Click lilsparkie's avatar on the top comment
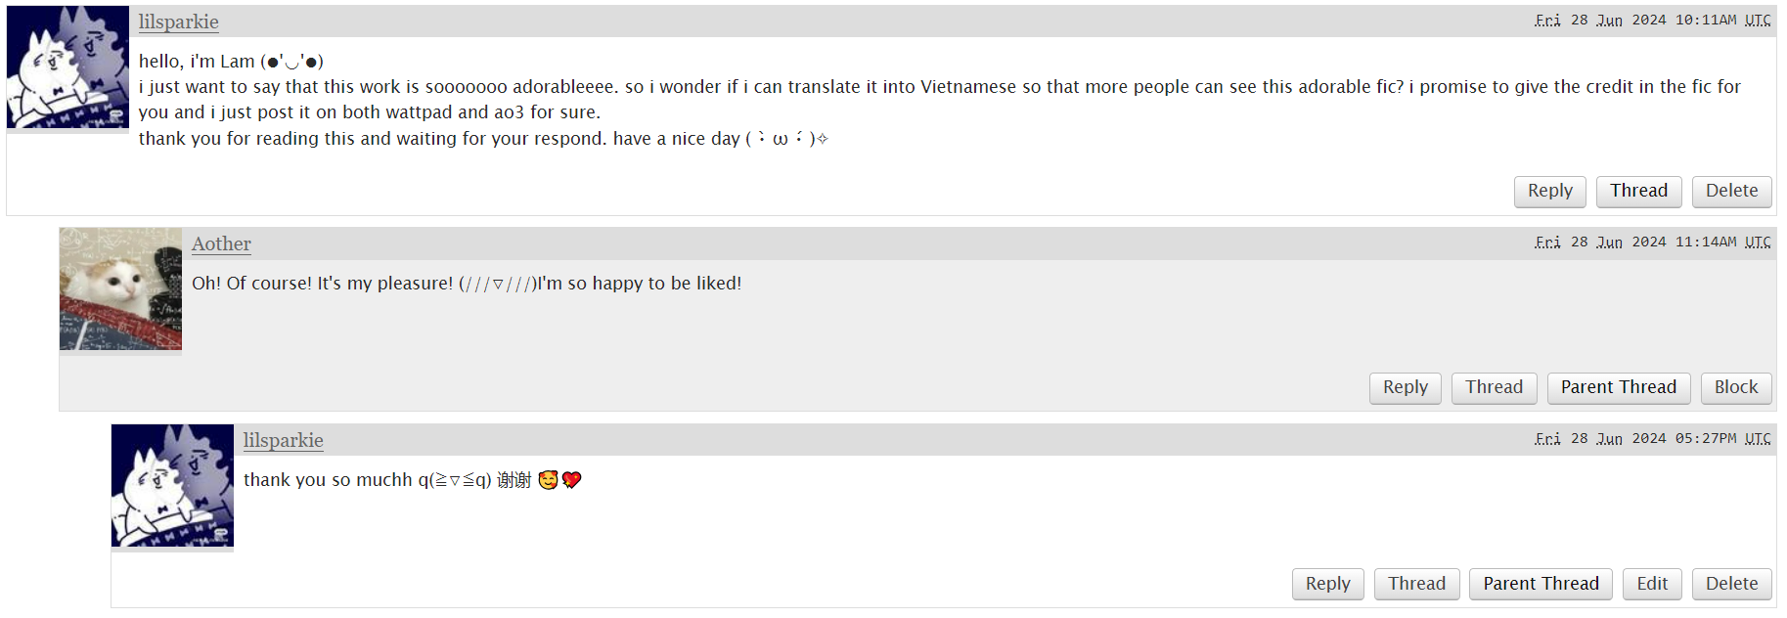The height and width of the screenshot is (618, 1787). [x=67, y=67]
